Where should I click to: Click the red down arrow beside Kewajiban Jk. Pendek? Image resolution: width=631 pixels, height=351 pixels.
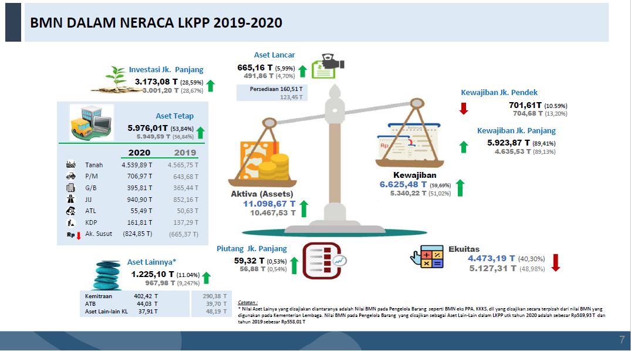[x=464, y=108]
